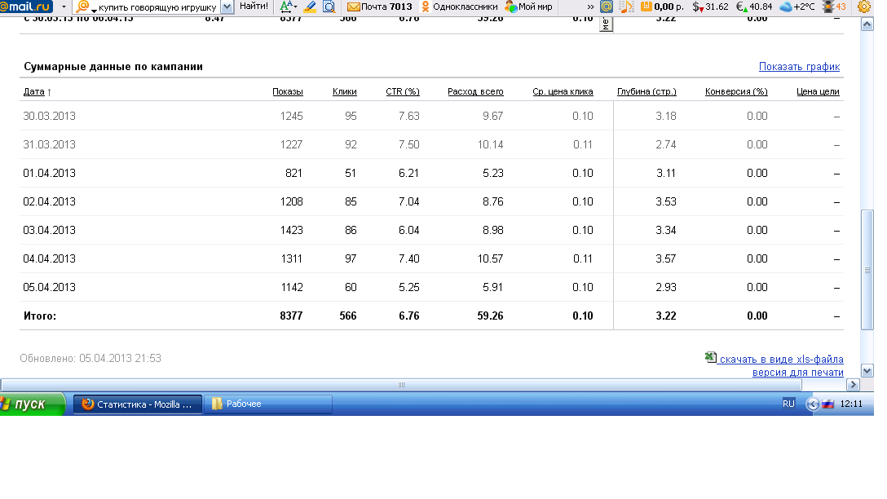Open toolbar settings gear icon
Screen dimensions: 887x499
864,7
